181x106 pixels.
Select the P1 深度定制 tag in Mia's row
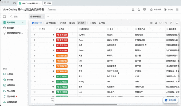[62, 61]
